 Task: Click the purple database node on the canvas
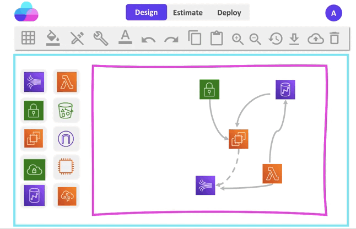click(285, 90)
